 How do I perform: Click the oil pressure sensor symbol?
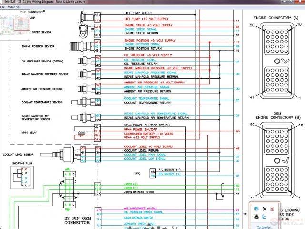pos(86,61)
